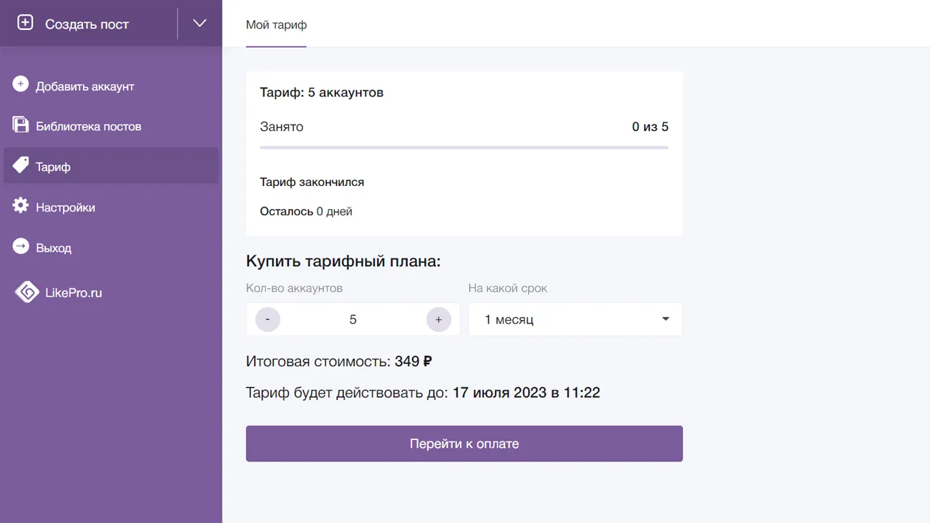The image size is (930, 523).
Task: Open Настройки in the sidebar menu
Action: tap(66, 207)
